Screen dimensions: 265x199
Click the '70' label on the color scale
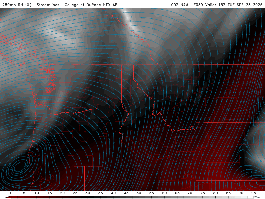[x=190, y=193]
